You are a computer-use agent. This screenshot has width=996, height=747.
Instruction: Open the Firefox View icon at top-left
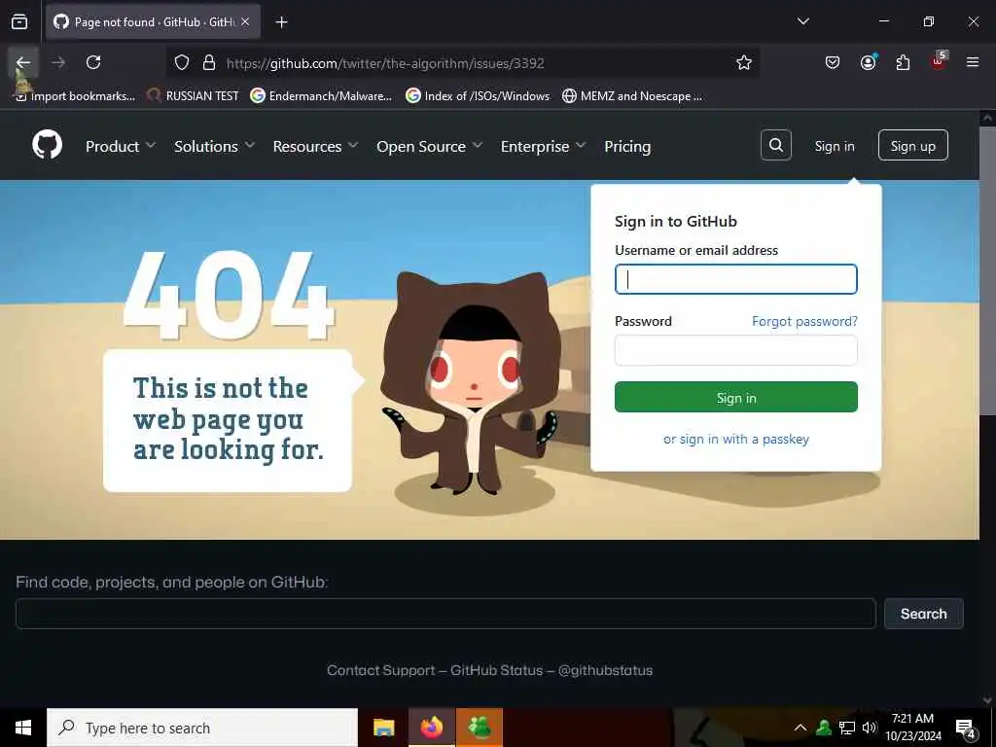pos(19,21)
